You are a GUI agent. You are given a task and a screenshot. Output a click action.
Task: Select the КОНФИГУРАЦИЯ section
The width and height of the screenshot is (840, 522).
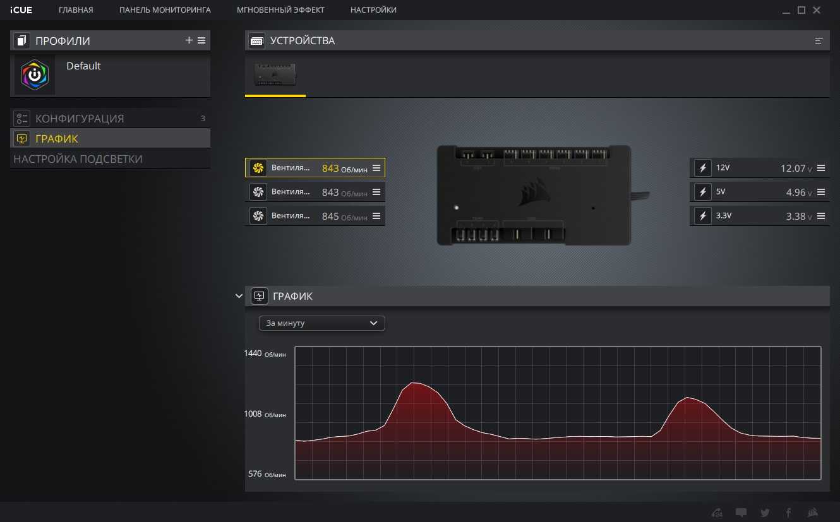point(80,119)
